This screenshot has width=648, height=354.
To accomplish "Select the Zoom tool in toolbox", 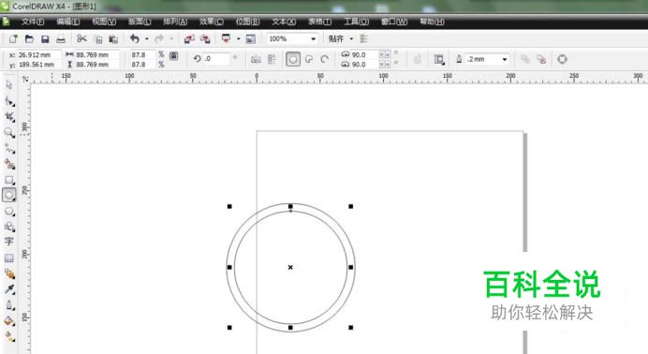I will (9, 133).
